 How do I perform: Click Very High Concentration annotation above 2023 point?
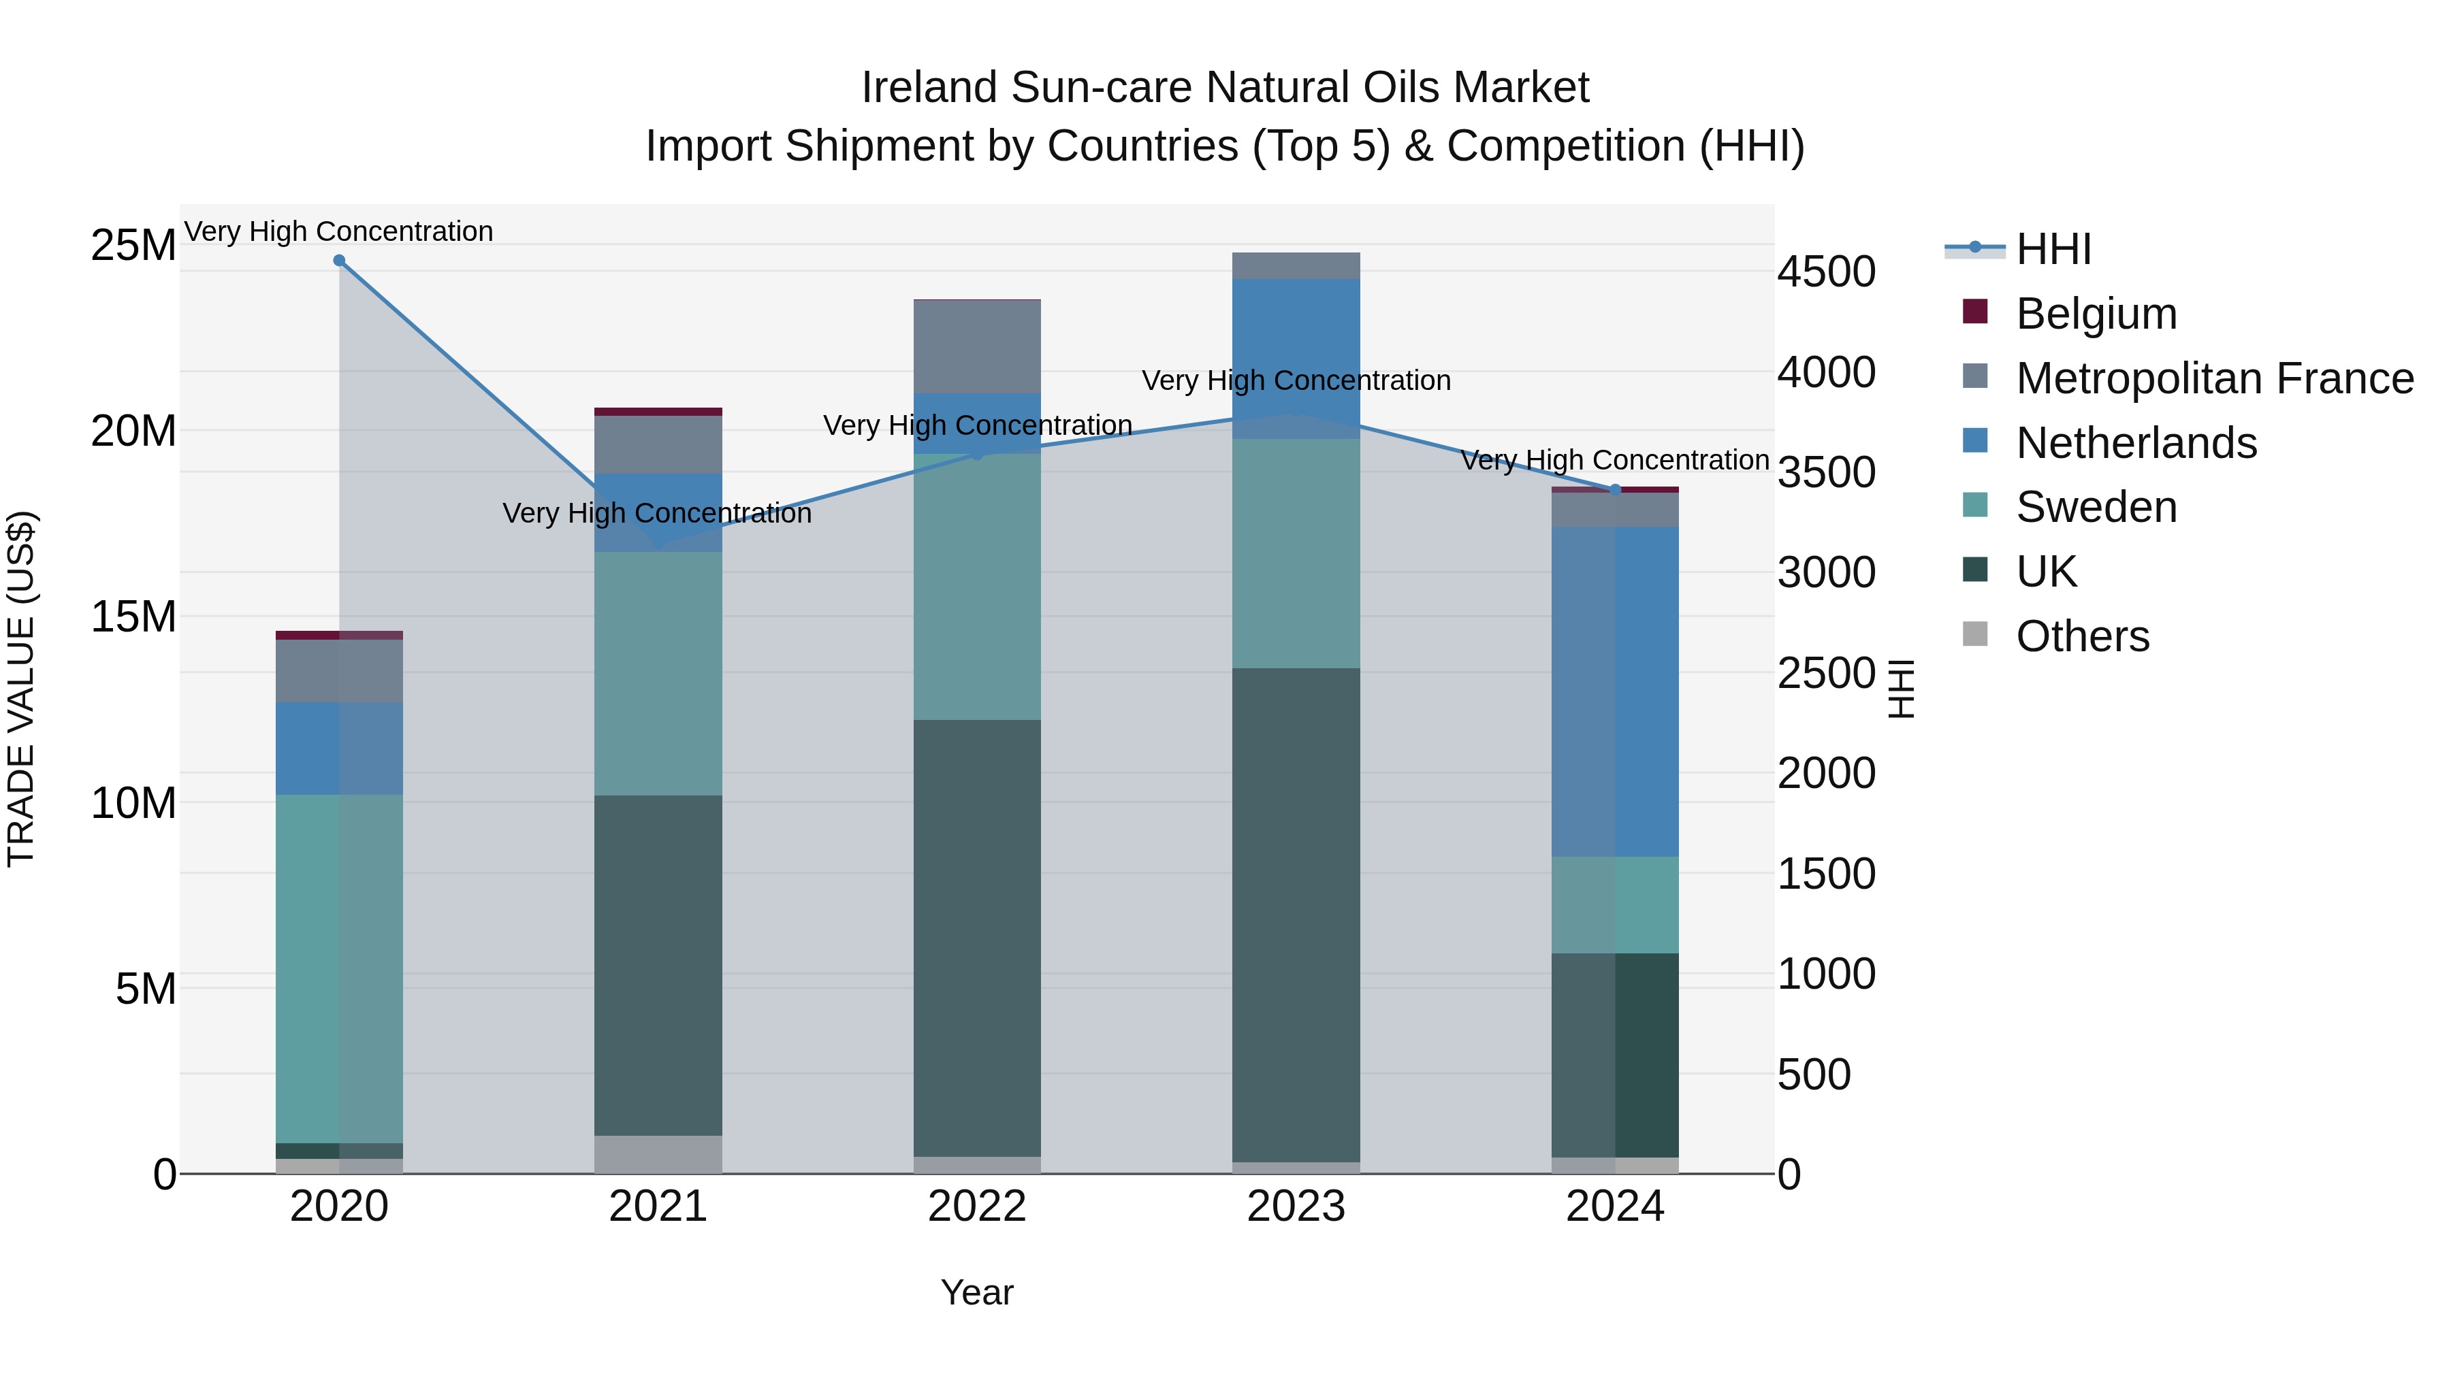[1296, 380]
